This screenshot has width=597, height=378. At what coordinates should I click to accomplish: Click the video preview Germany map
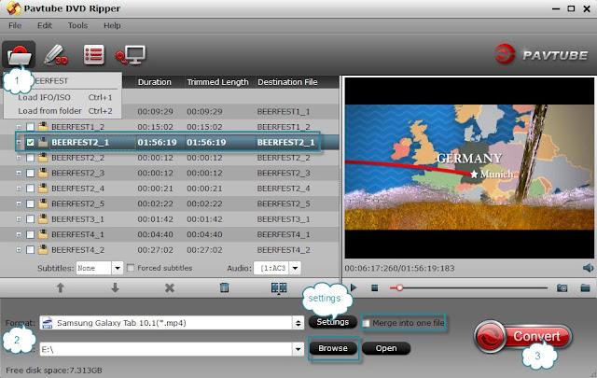(x=469, y=167)
